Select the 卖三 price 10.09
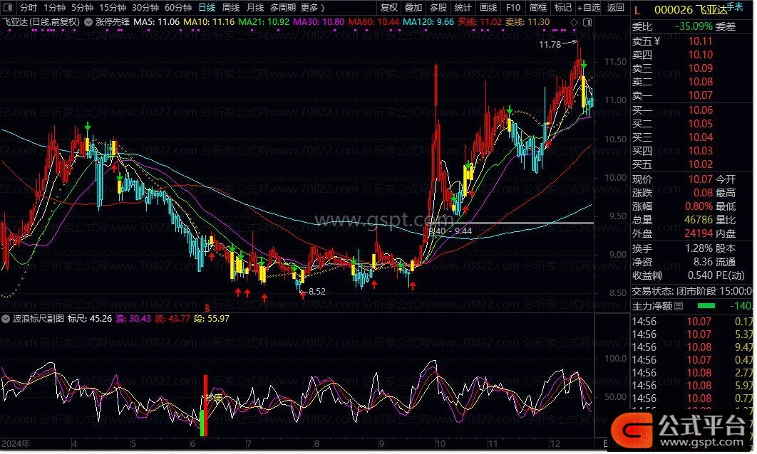This screenshot has height=454, width=757. [700, 68]
